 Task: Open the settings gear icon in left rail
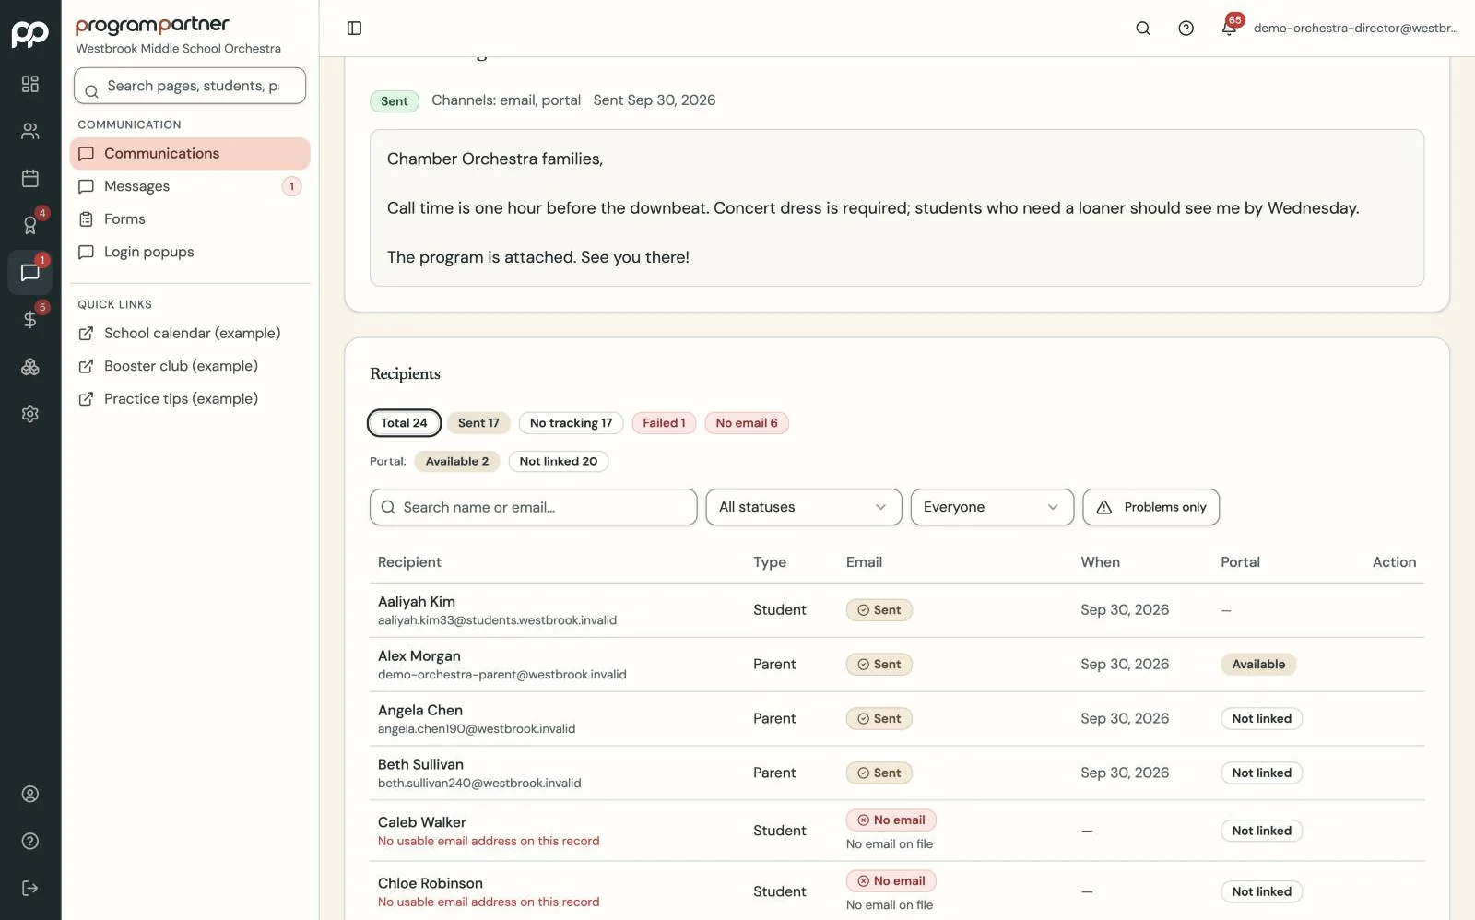point(30,414)
